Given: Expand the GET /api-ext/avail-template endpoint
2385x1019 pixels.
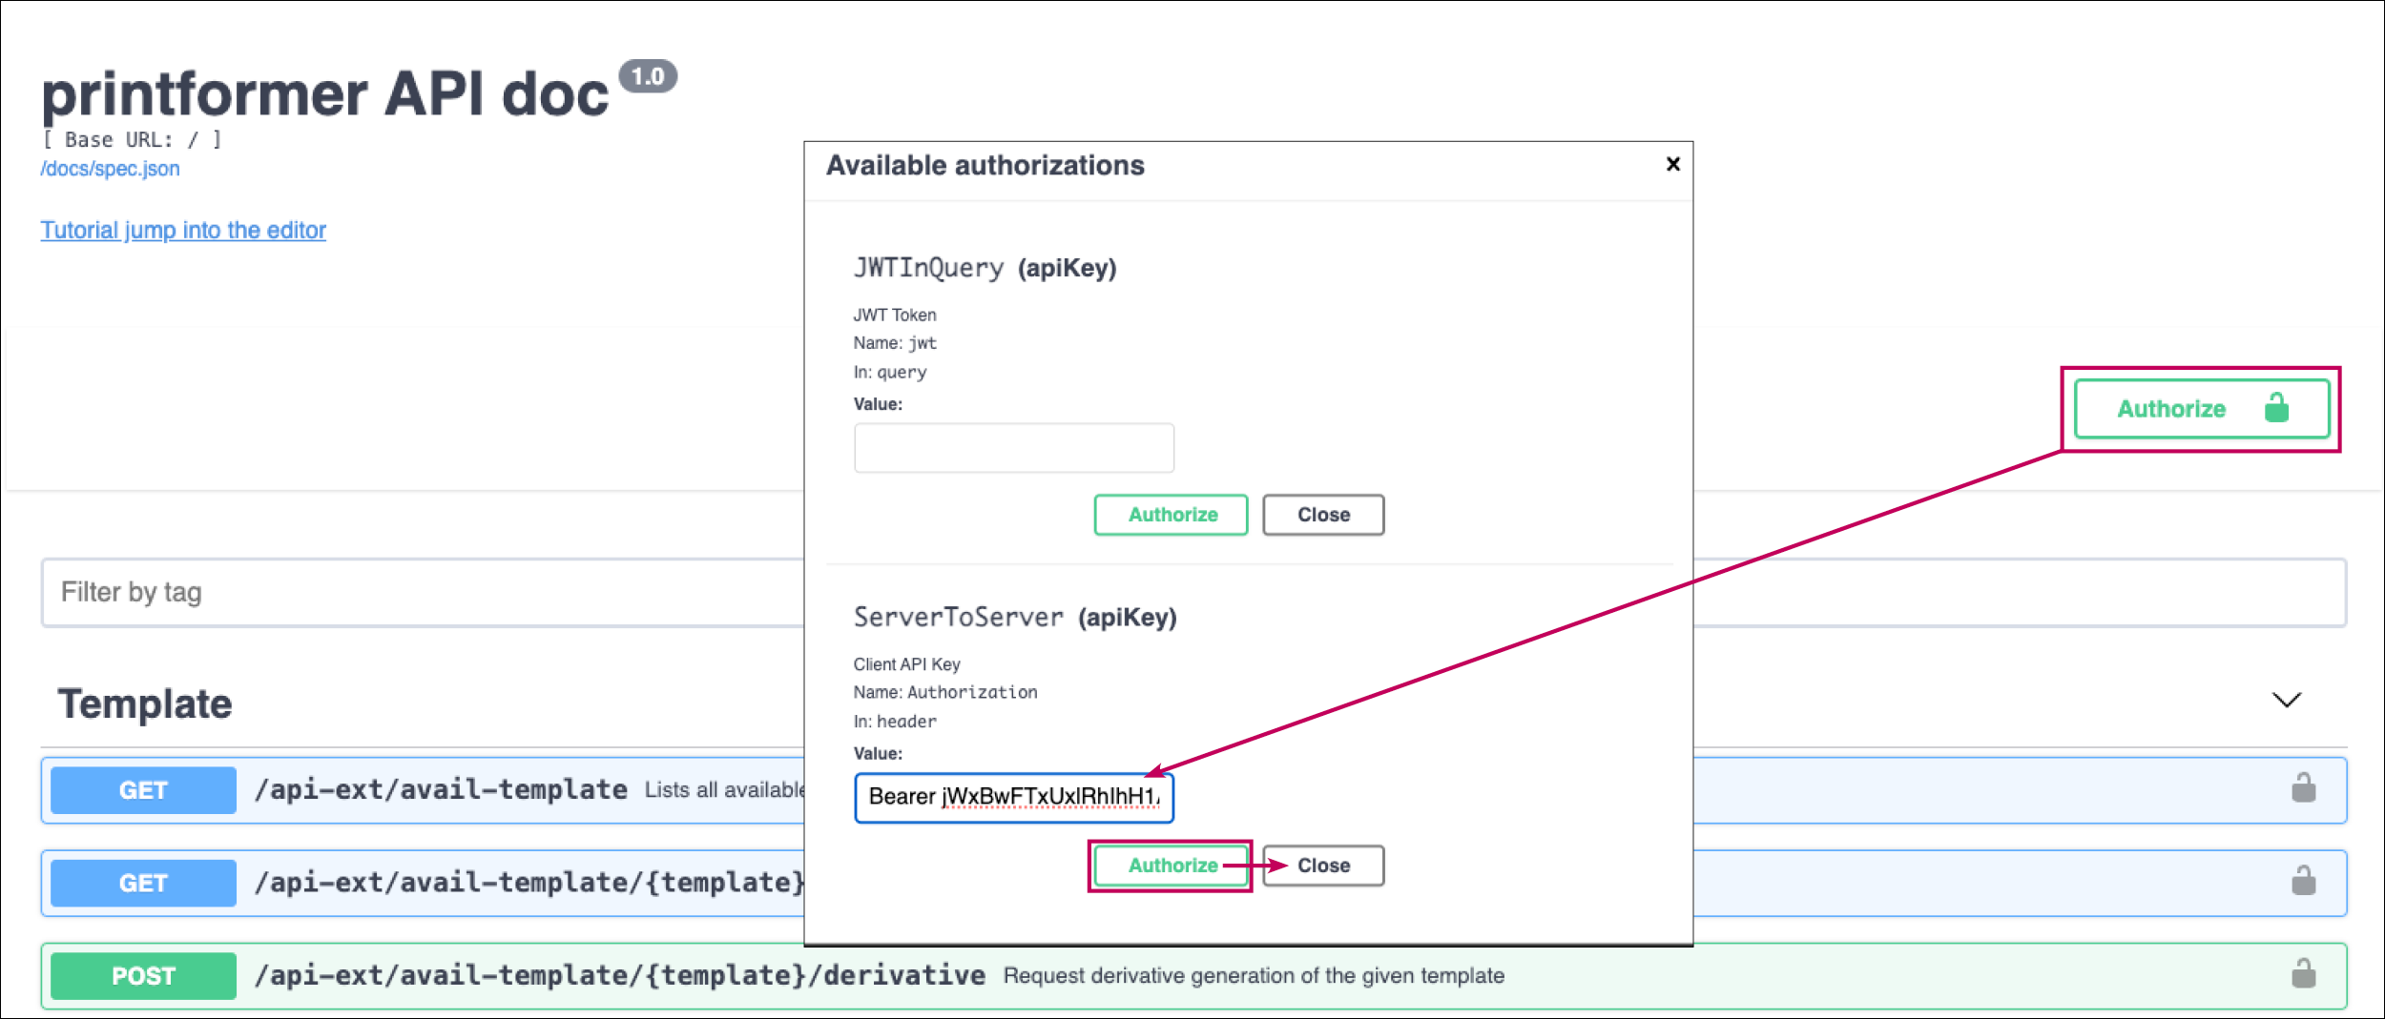Looking at the screenshot, I should click(x=441, y=790).
